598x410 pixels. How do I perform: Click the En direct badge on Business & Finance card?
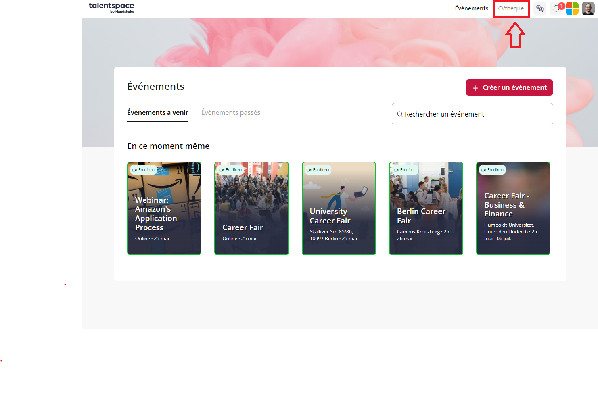[492, 170]
